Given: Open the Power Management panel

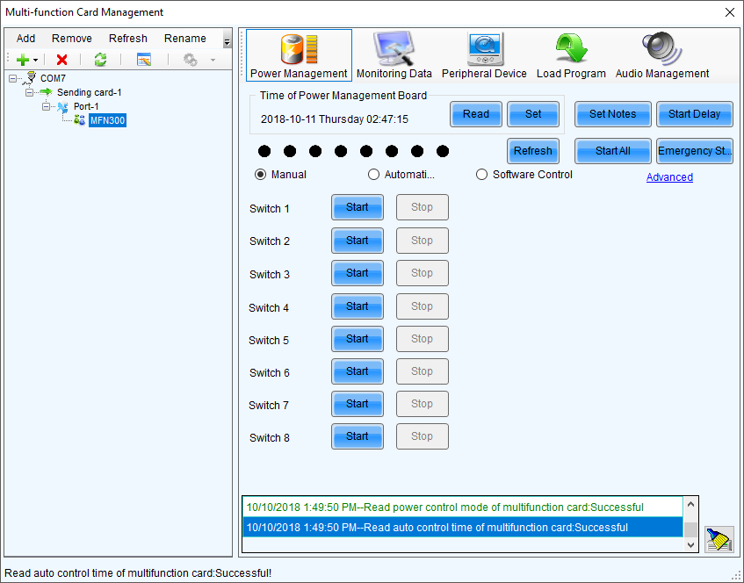Looking at the screenshot, I should click(x=297, y=53).
